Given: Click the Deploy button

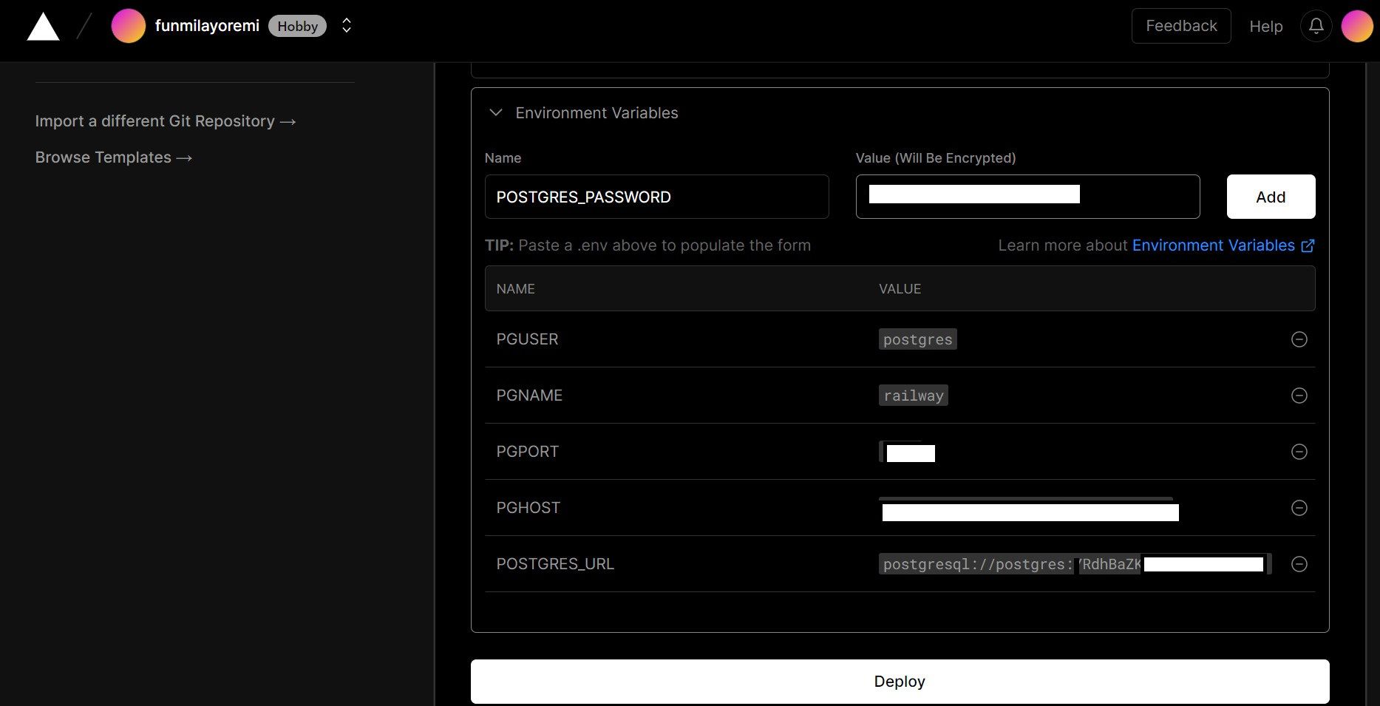Looking at the screenshot, I should [x=899, y=681].
